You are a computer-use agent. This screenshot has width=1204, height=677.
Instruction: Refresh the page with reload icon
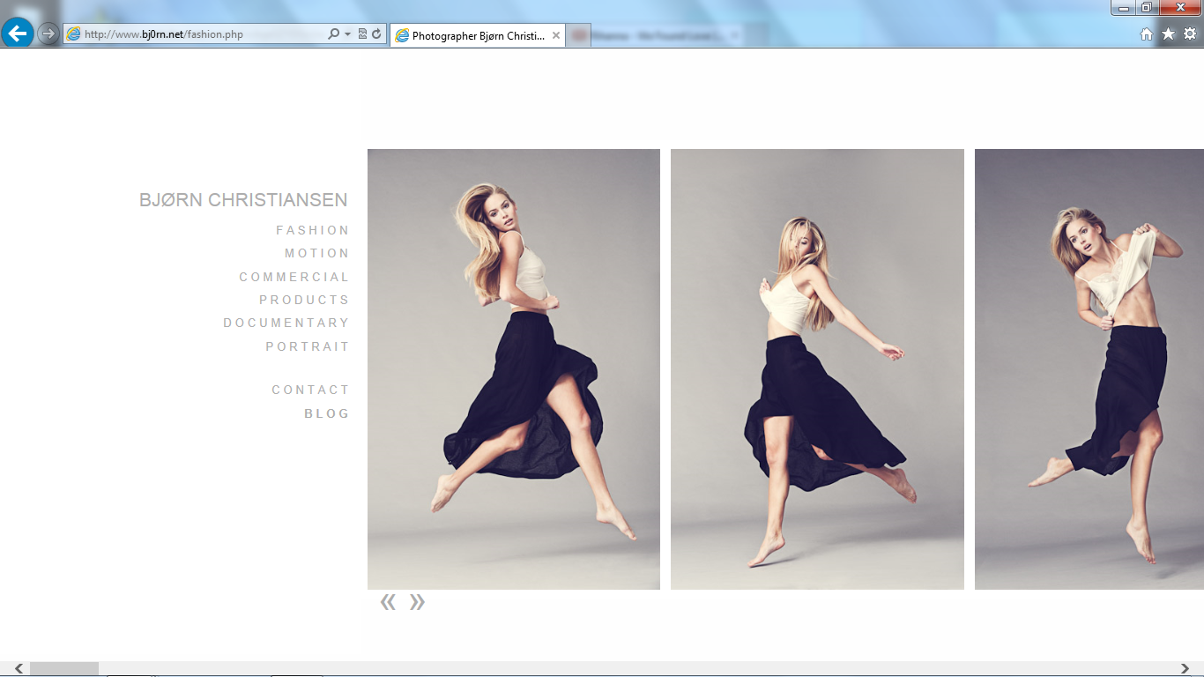pos(376,34)
